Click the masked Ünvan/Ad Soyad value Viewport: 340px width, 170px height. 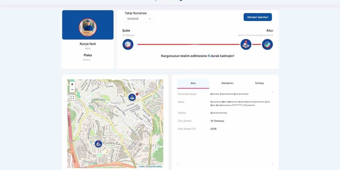(229, 94)
